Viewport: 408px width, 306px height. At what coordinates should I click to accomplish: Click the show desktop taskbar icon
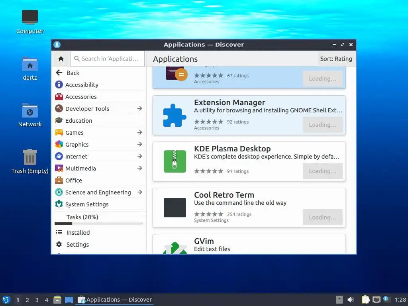tap(69, 300)
